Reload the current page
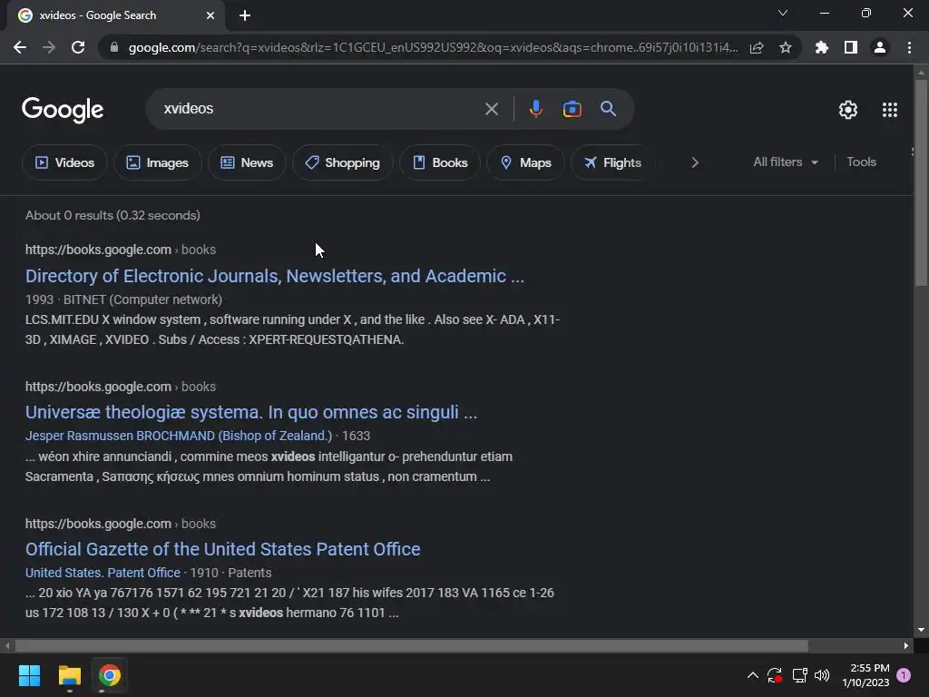The width and height of the screenshot is (929, 697). coord(78,47)
